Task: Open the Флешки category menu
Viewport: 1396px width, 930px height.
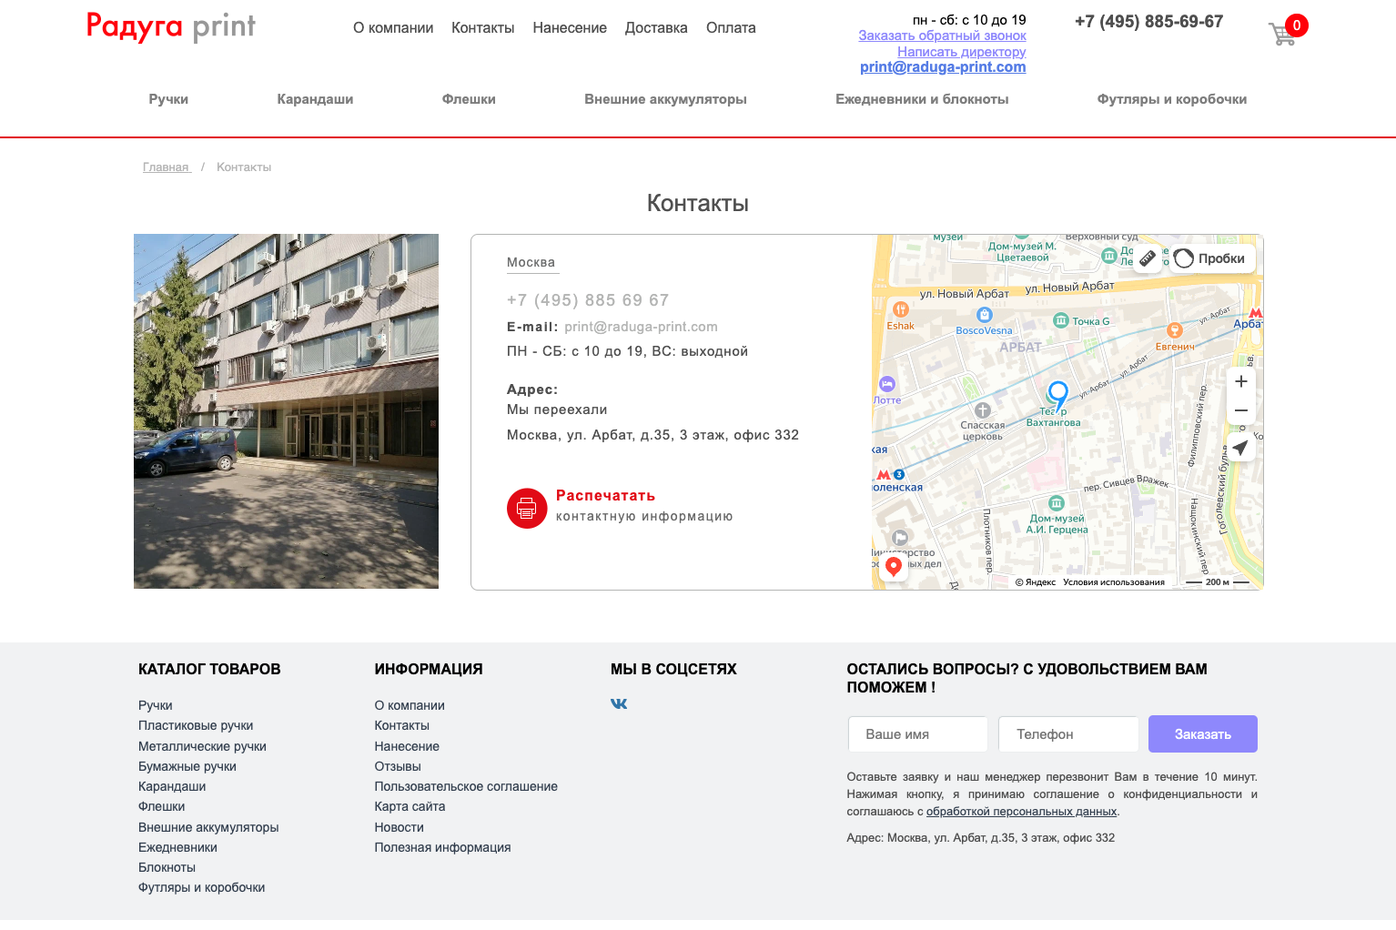Action: click(x=469, y=99)
